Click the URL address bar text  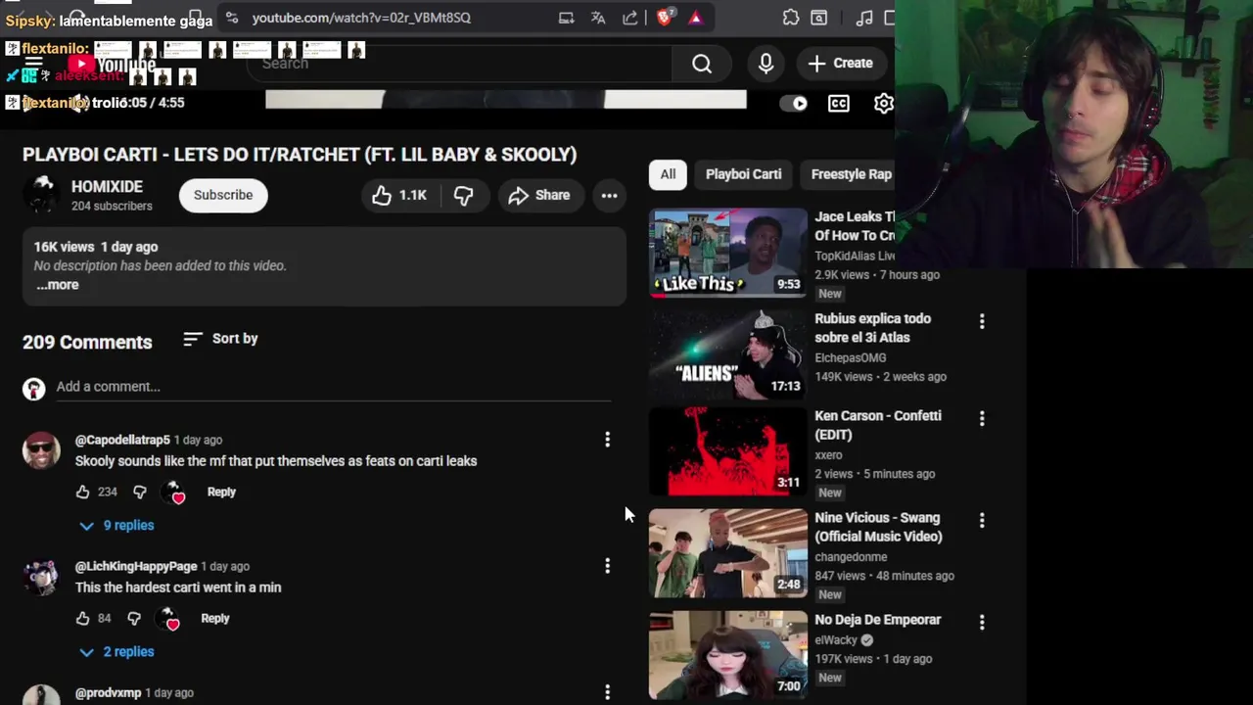tap(361, 18)
